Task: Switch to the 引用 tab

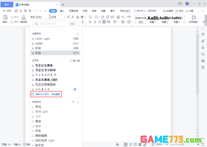Action: (85, 11)
